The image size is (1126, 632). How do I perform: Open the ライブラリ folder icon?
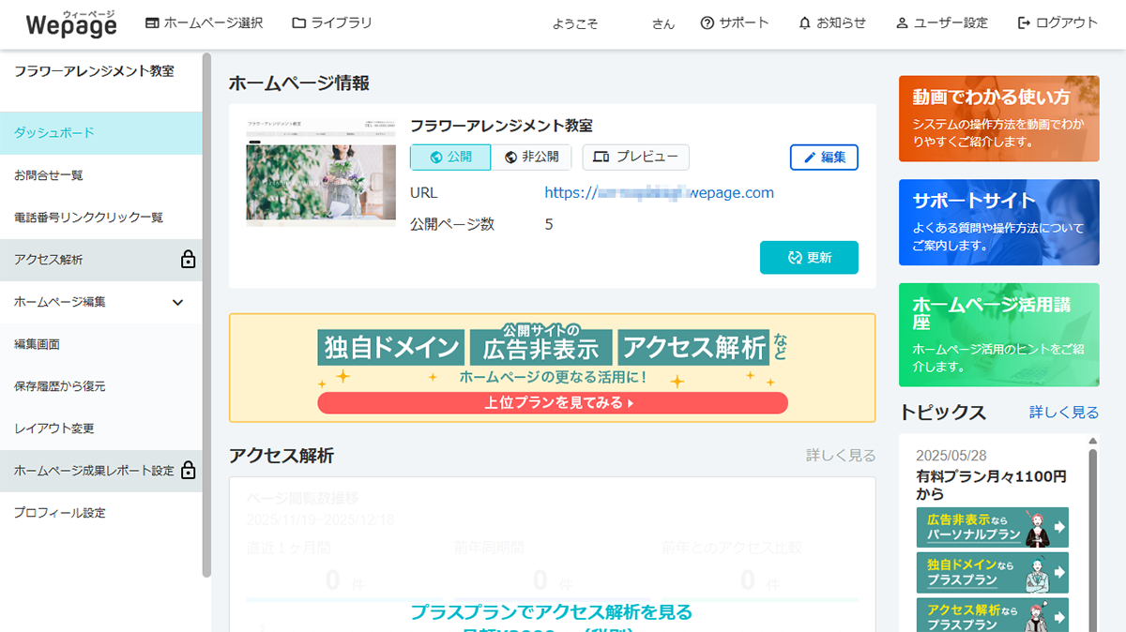tap(297, 23)
